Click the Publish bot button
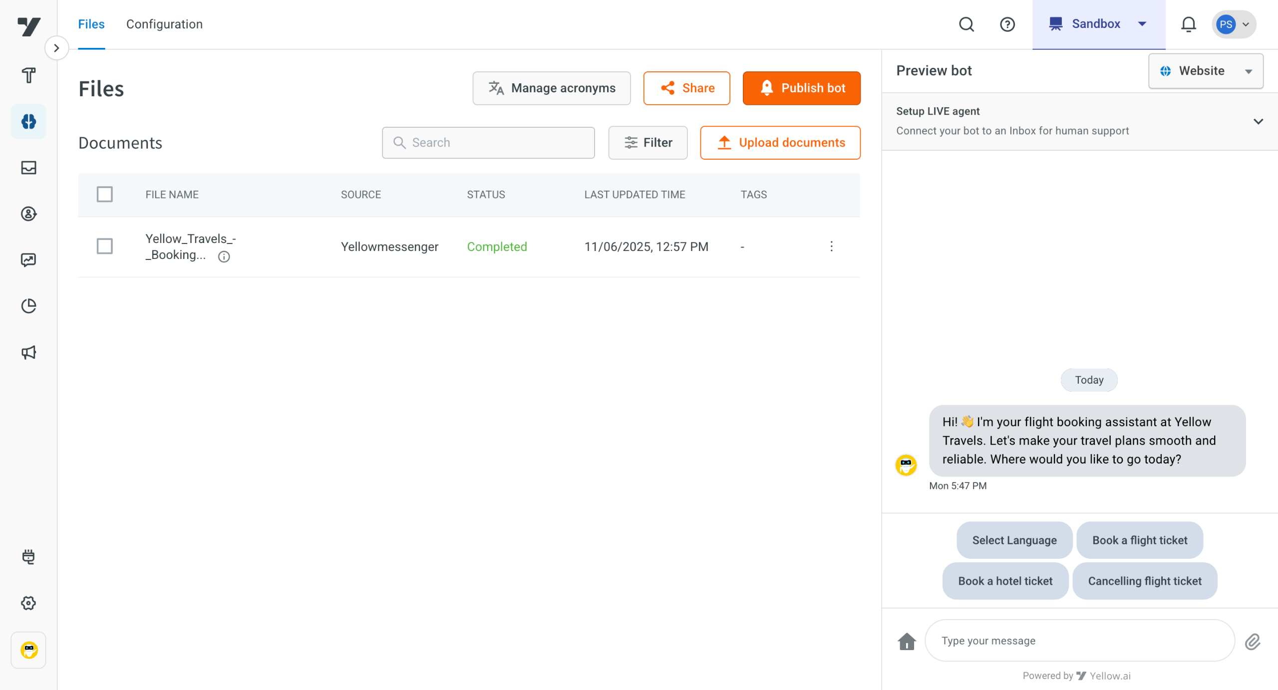Image resolution: width=1278 pixels, height=690 pixels. pos(801,88)
